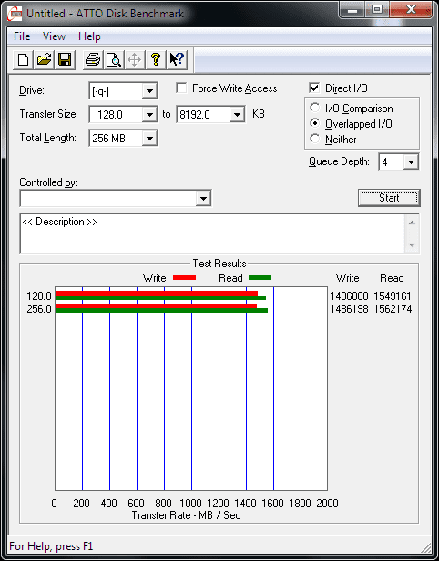Activate context help pointer icon
Viewport: 439px width, 561px height.
pyautogui.click(x=177, y=59)
